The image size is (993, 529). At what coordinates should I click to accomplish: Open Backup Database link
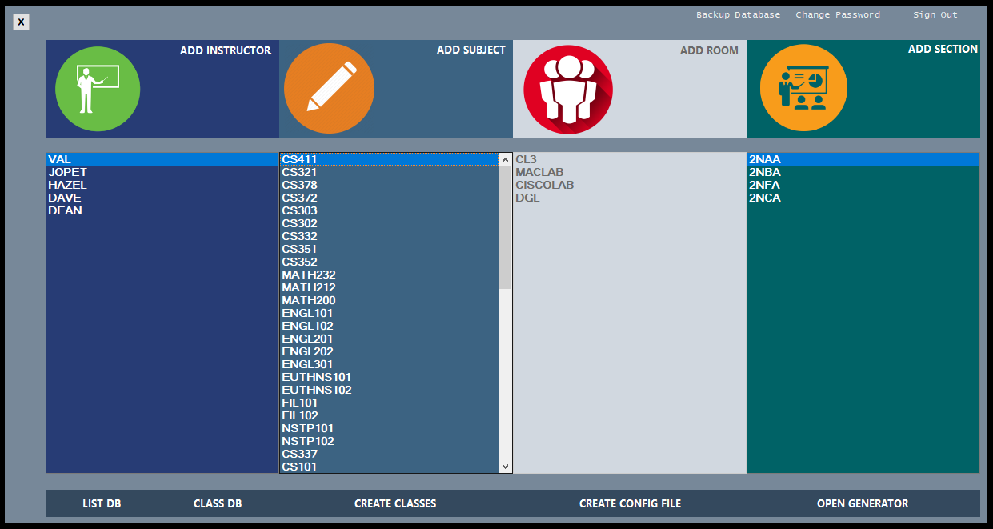[x=737, y=15]
